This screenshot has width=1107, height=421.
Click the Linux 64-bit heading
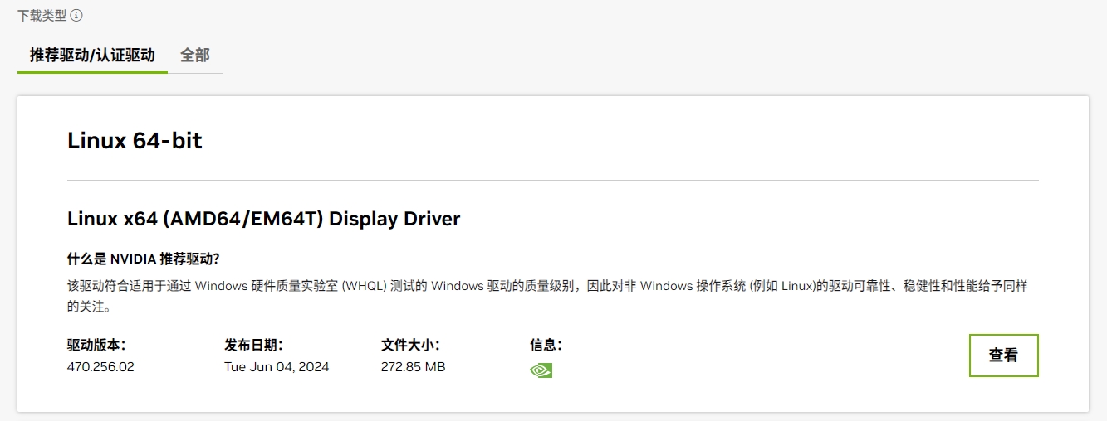tap(135, 141)
